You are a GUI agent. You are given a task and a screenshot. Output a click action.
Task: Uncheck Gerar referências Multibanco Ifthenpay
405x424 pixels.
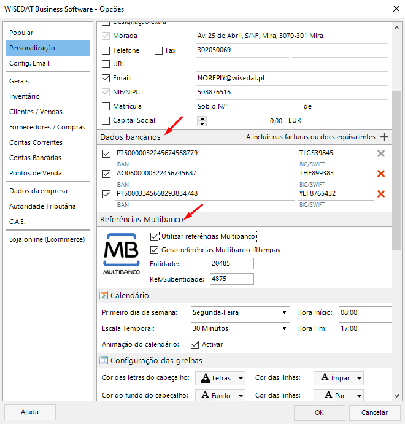154,250
